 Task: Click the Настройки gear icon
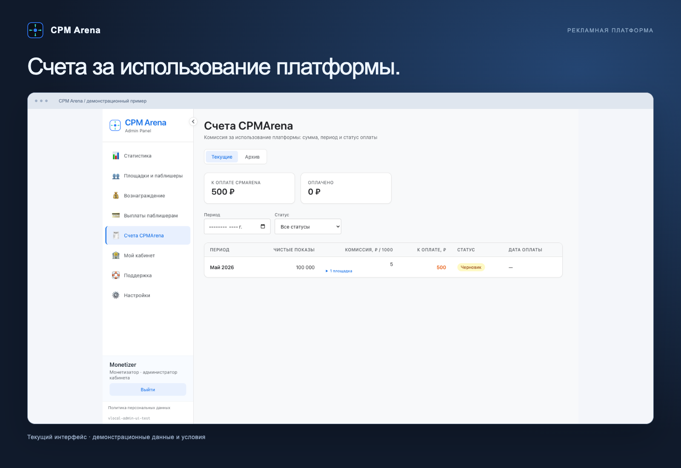tap(116, 295)
